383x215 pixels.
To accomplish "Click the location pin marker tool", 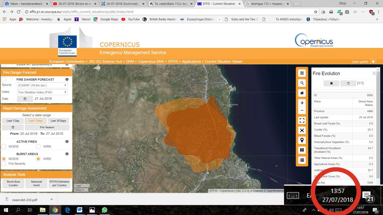I will [x=302, y=140].
